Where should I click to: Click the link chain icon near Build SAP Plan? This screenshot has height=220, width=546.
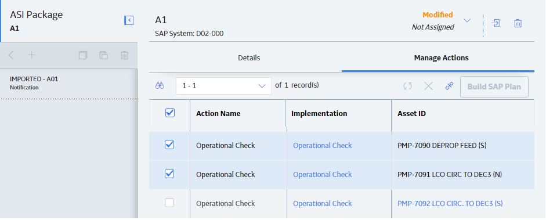coord(449,86)
